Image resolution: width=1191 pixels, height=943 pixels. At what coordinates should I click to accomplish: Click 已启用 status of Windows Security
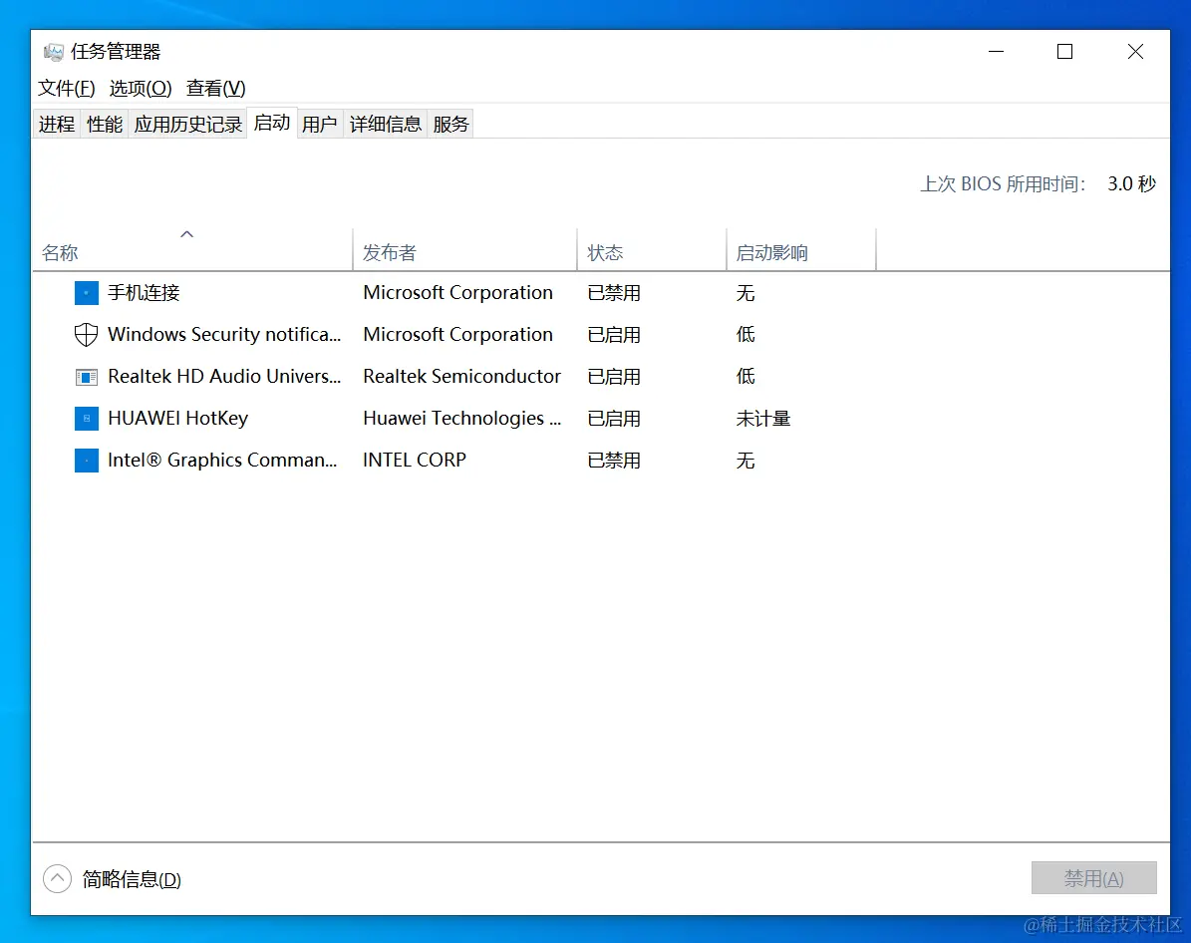614,334
